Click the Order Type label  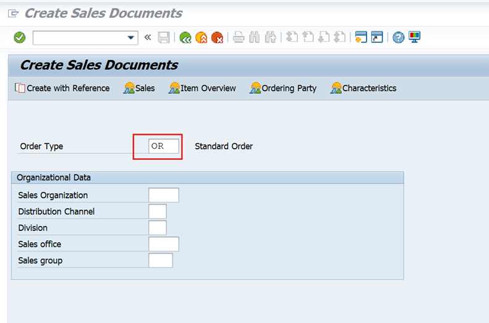[41, 146]
